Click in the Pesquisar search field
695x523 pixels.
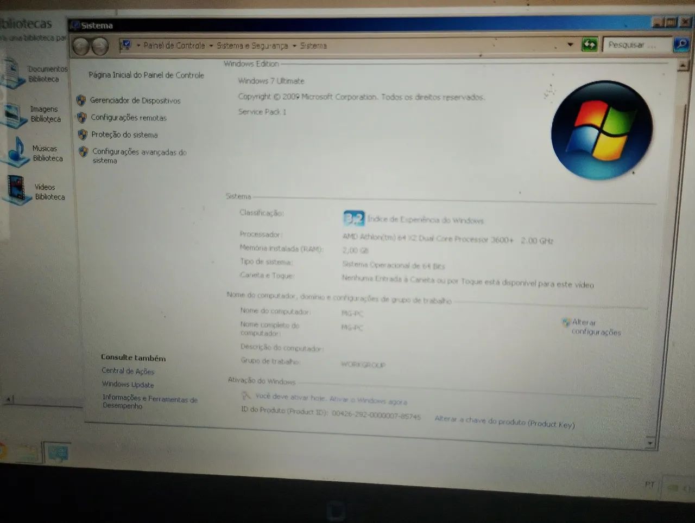tap(637, 44)
